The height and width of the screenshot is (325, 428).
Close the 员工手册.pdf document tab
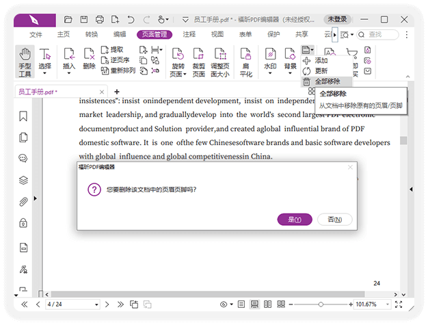[x=102, y=92]
